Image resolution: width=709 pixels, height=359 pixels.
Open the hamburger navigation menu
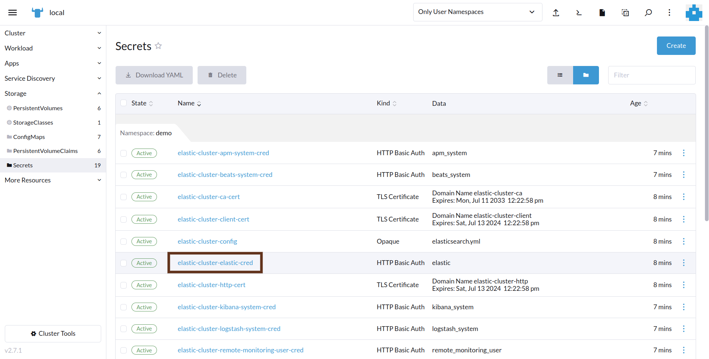(13, 13)
